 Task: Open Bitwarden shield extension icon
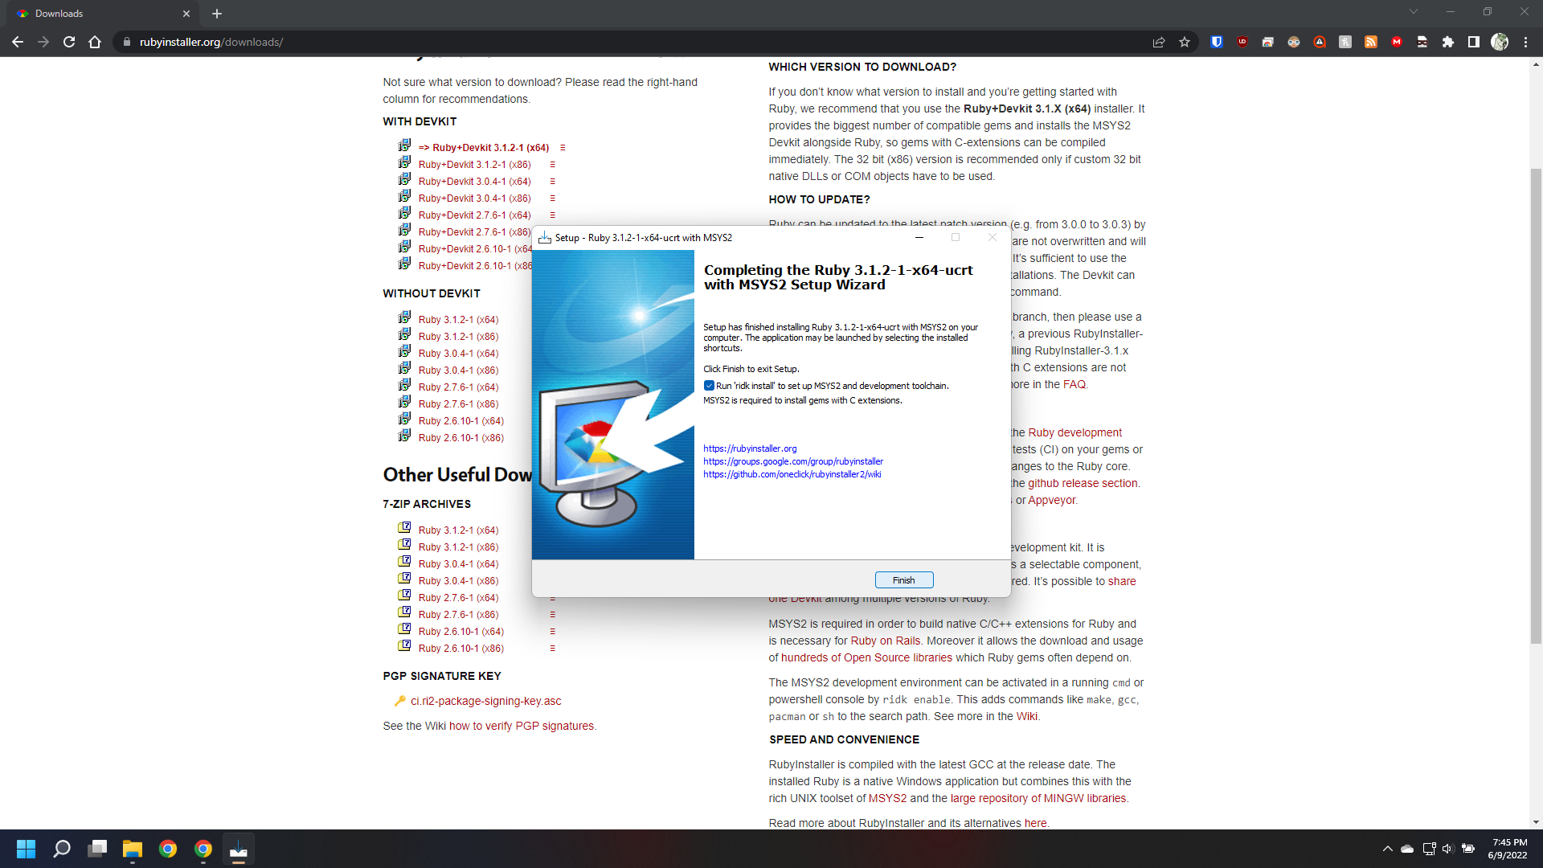coord(1217,42)
